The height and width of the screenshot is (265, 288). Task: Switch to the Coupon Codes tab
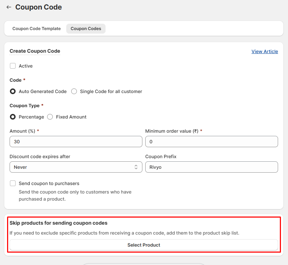(x=86, y=29)
